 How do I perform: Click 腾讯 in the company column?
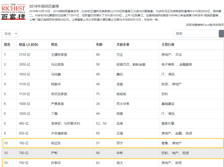(120, 74)
